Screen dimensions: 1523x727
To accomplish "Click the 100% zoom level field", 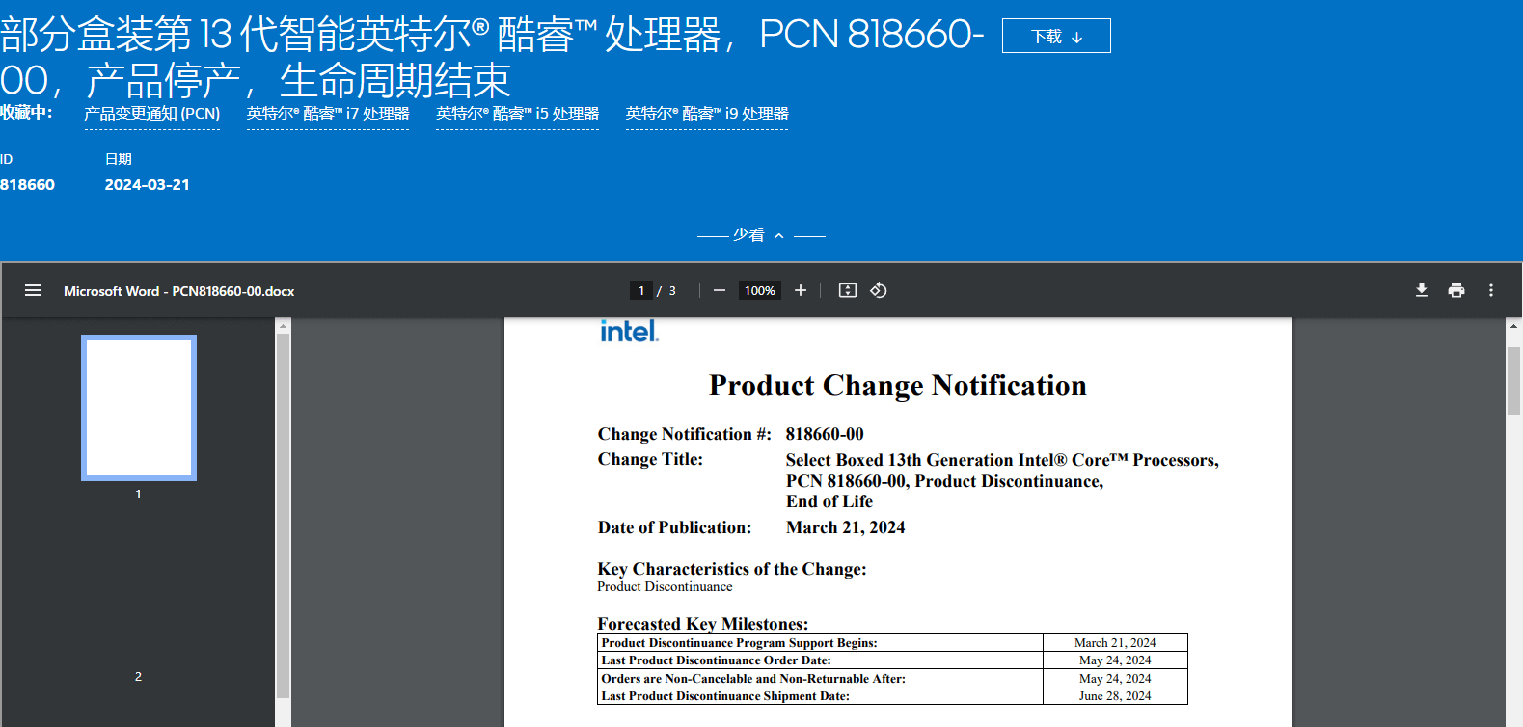I will click(759, 290).
